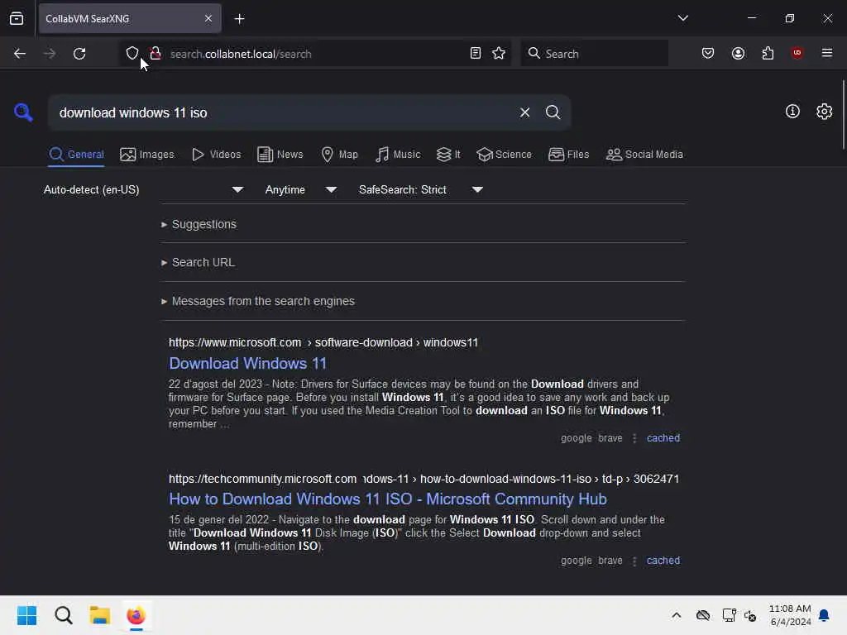Image resolution: width=847 pixels, height=635 pixels.
Task: Open a new tab with plus button
Action: click(x=239, y=19)
